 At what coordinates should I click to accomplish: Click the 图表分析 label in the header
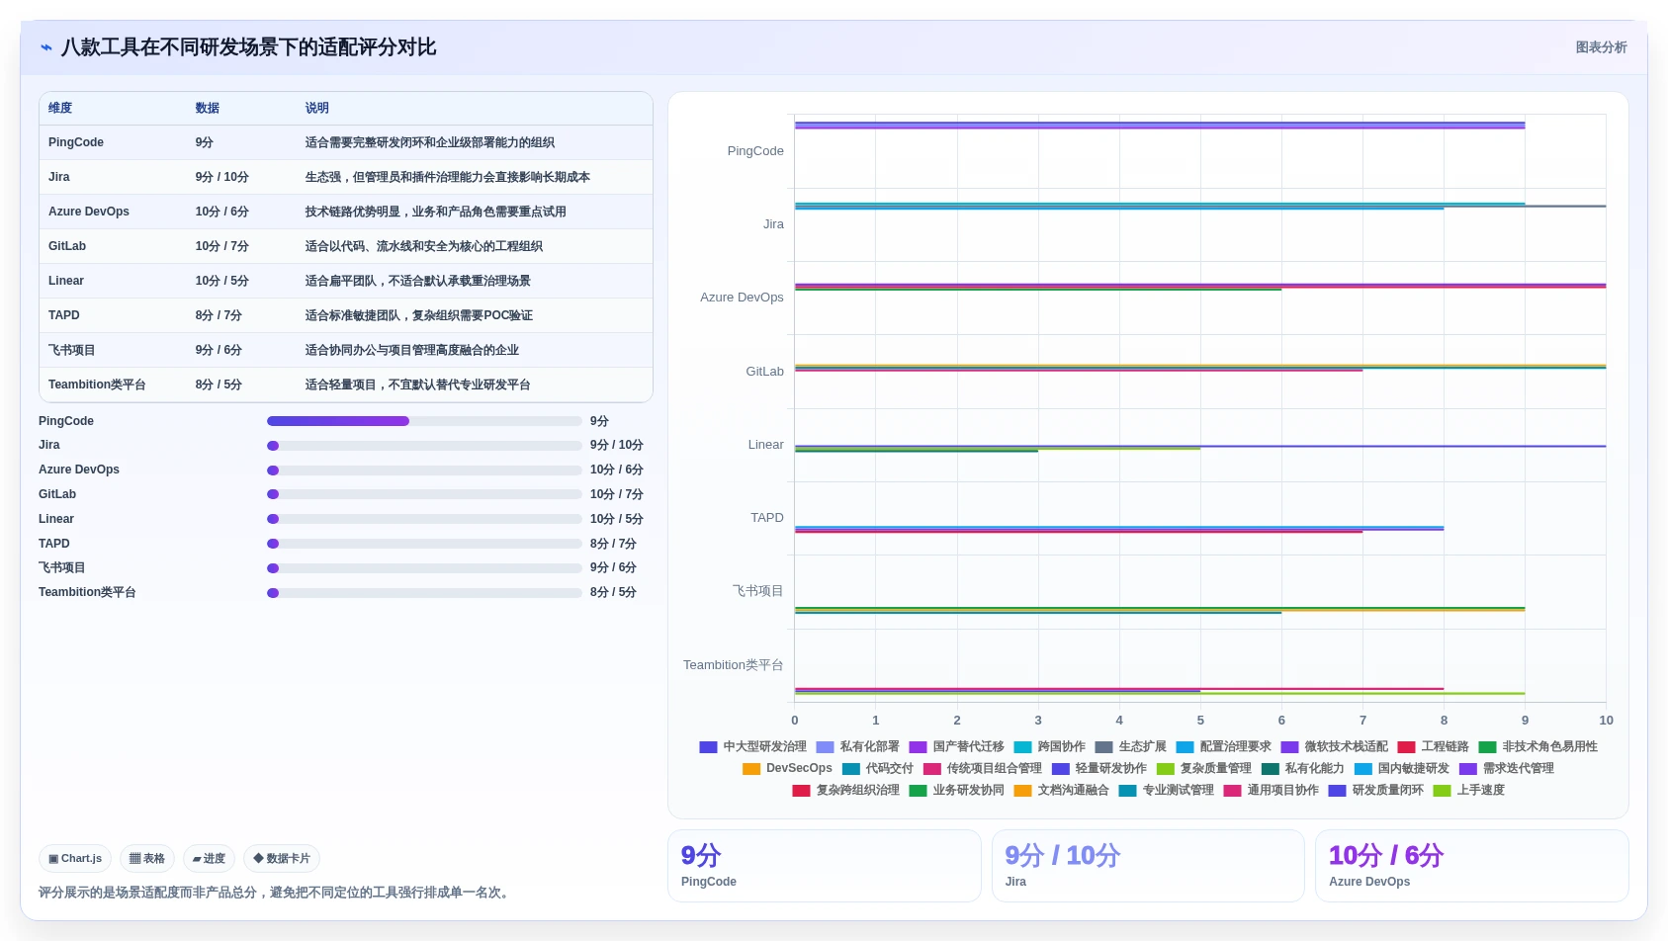pos(1601,47)
